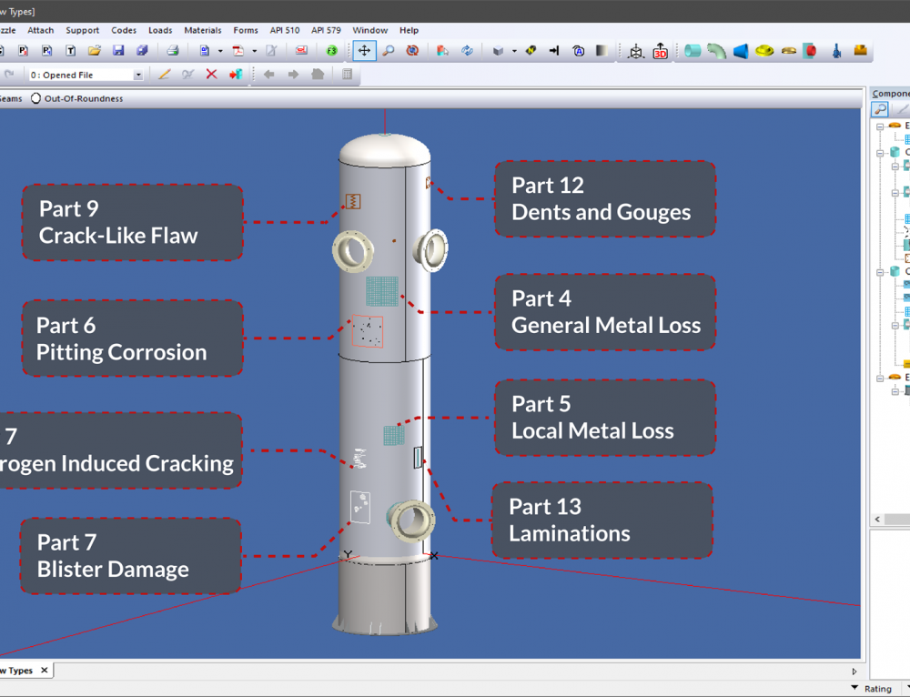Open the Materials menu
The width and height of the screenshot is (910, 697).
[202, 30]
